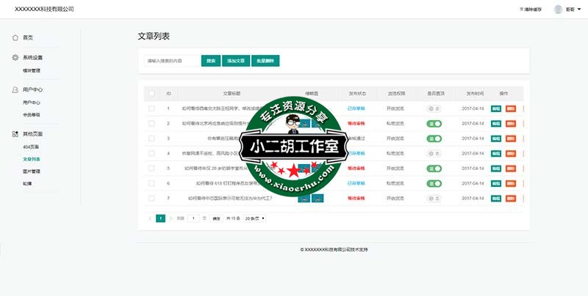Viewport: 588px width, 296px height.
Task: Open 图片管理 in the sidebar
Action: (x=32, y=171)
